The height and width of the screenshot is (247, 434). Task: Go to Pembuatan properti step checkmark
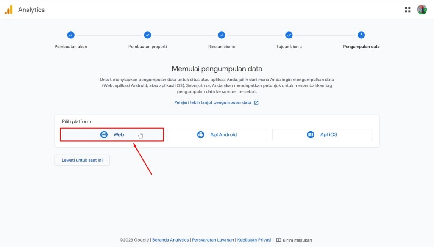click(147, 35)
